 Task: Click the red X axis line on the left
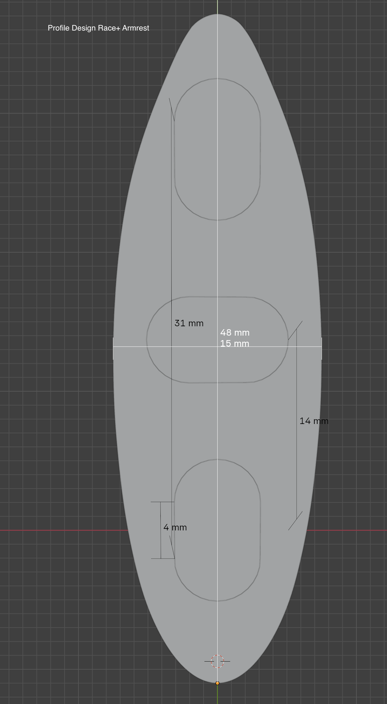tap(64, 530)
